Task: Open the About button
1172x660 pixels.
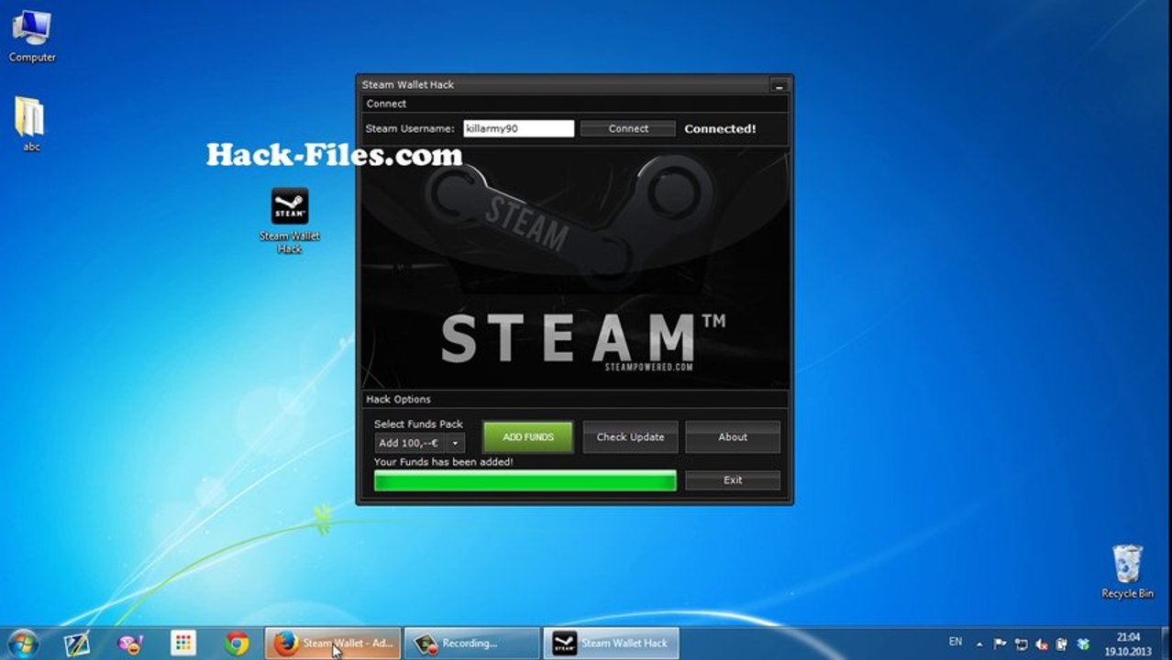Action: tap(733, 437)
